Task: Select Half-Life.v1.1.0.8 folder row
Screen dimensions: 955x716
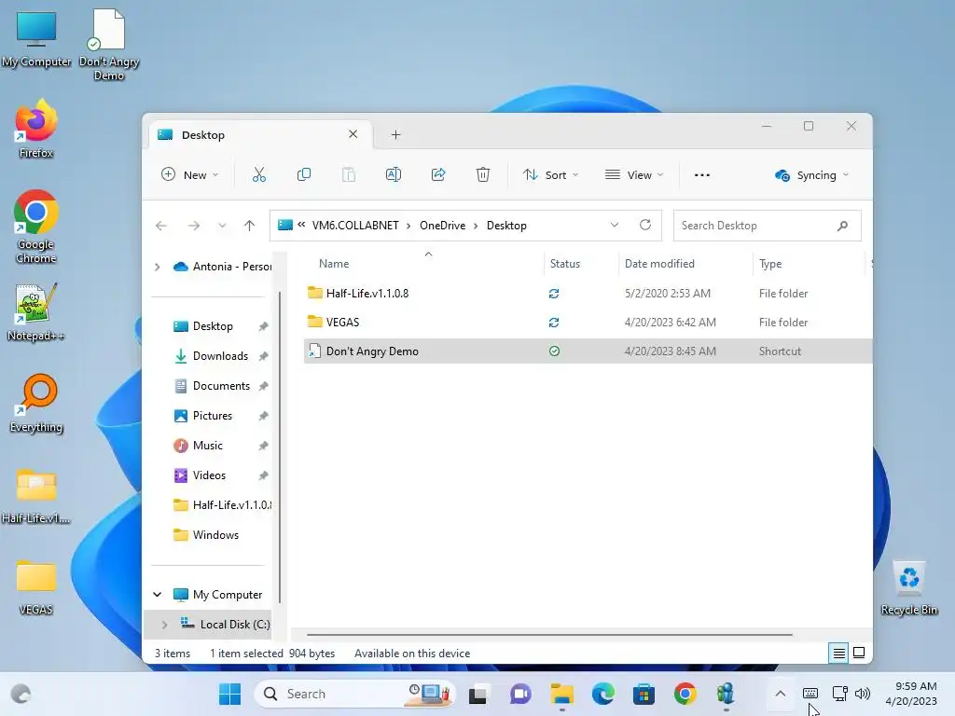Action: 588,294
